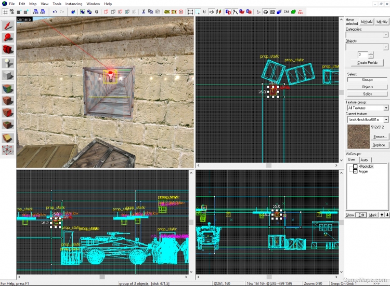The height and width of the screenshot is (286, 390).
Task: Select the Selection tool arrow
Action: tap(8, 26)
